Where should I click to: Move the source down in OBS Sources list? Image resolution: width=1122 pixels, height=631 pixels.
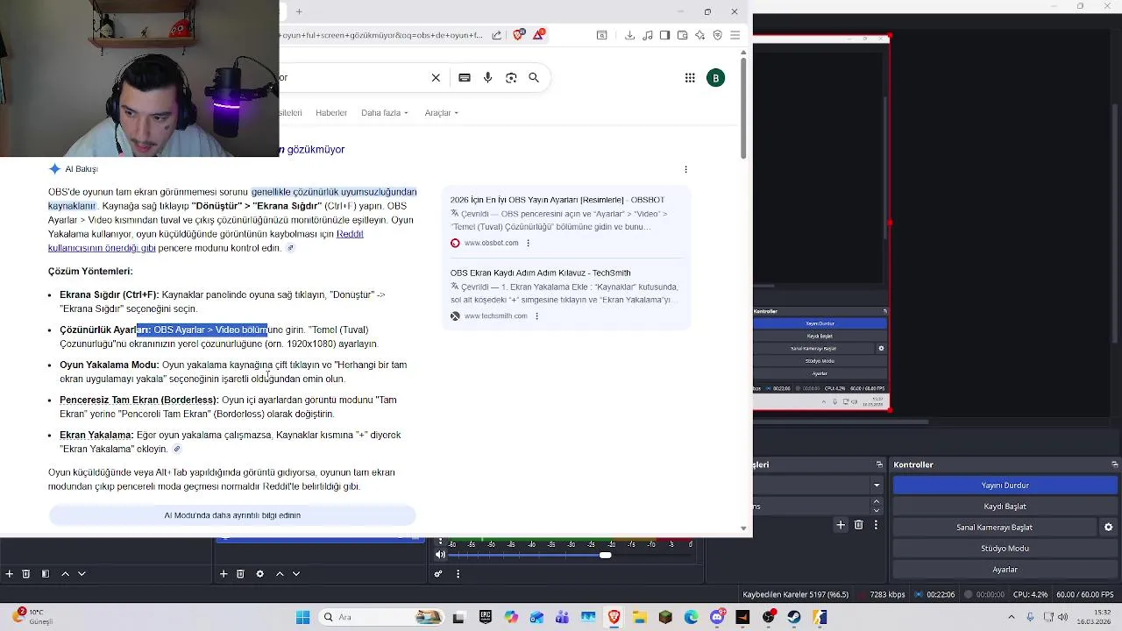pyautogui.click(x=296, y=573)
